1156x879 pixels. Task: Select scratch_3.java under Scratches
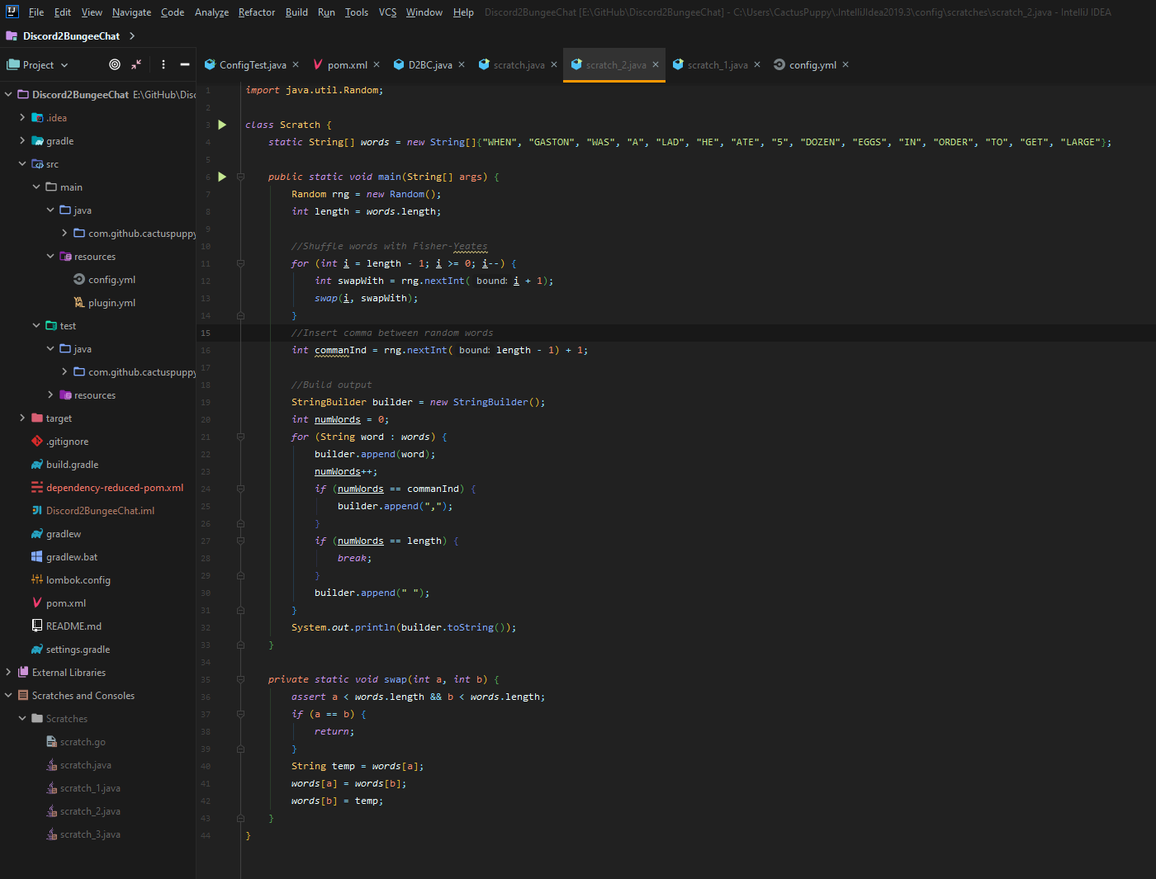90,834
